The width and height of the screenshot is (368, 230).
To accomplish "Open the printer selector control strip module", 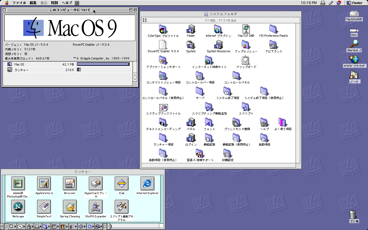I will [38, 227].
